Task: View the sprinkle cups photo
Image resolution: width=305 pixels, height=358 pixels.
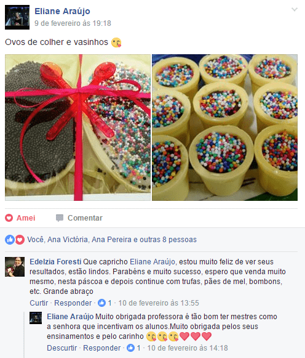Action: pos(224,128)
